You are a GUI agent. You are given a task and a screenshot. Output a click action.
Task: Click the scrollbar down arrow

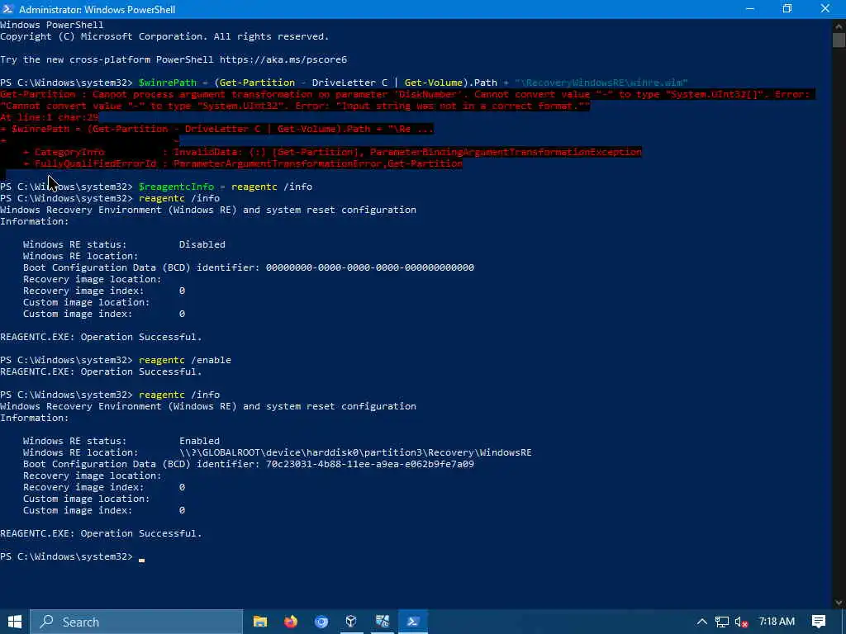point(839,602)
